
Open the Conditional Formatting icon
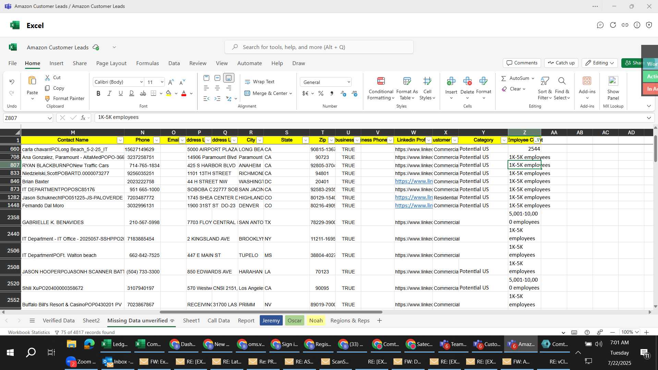381,81
